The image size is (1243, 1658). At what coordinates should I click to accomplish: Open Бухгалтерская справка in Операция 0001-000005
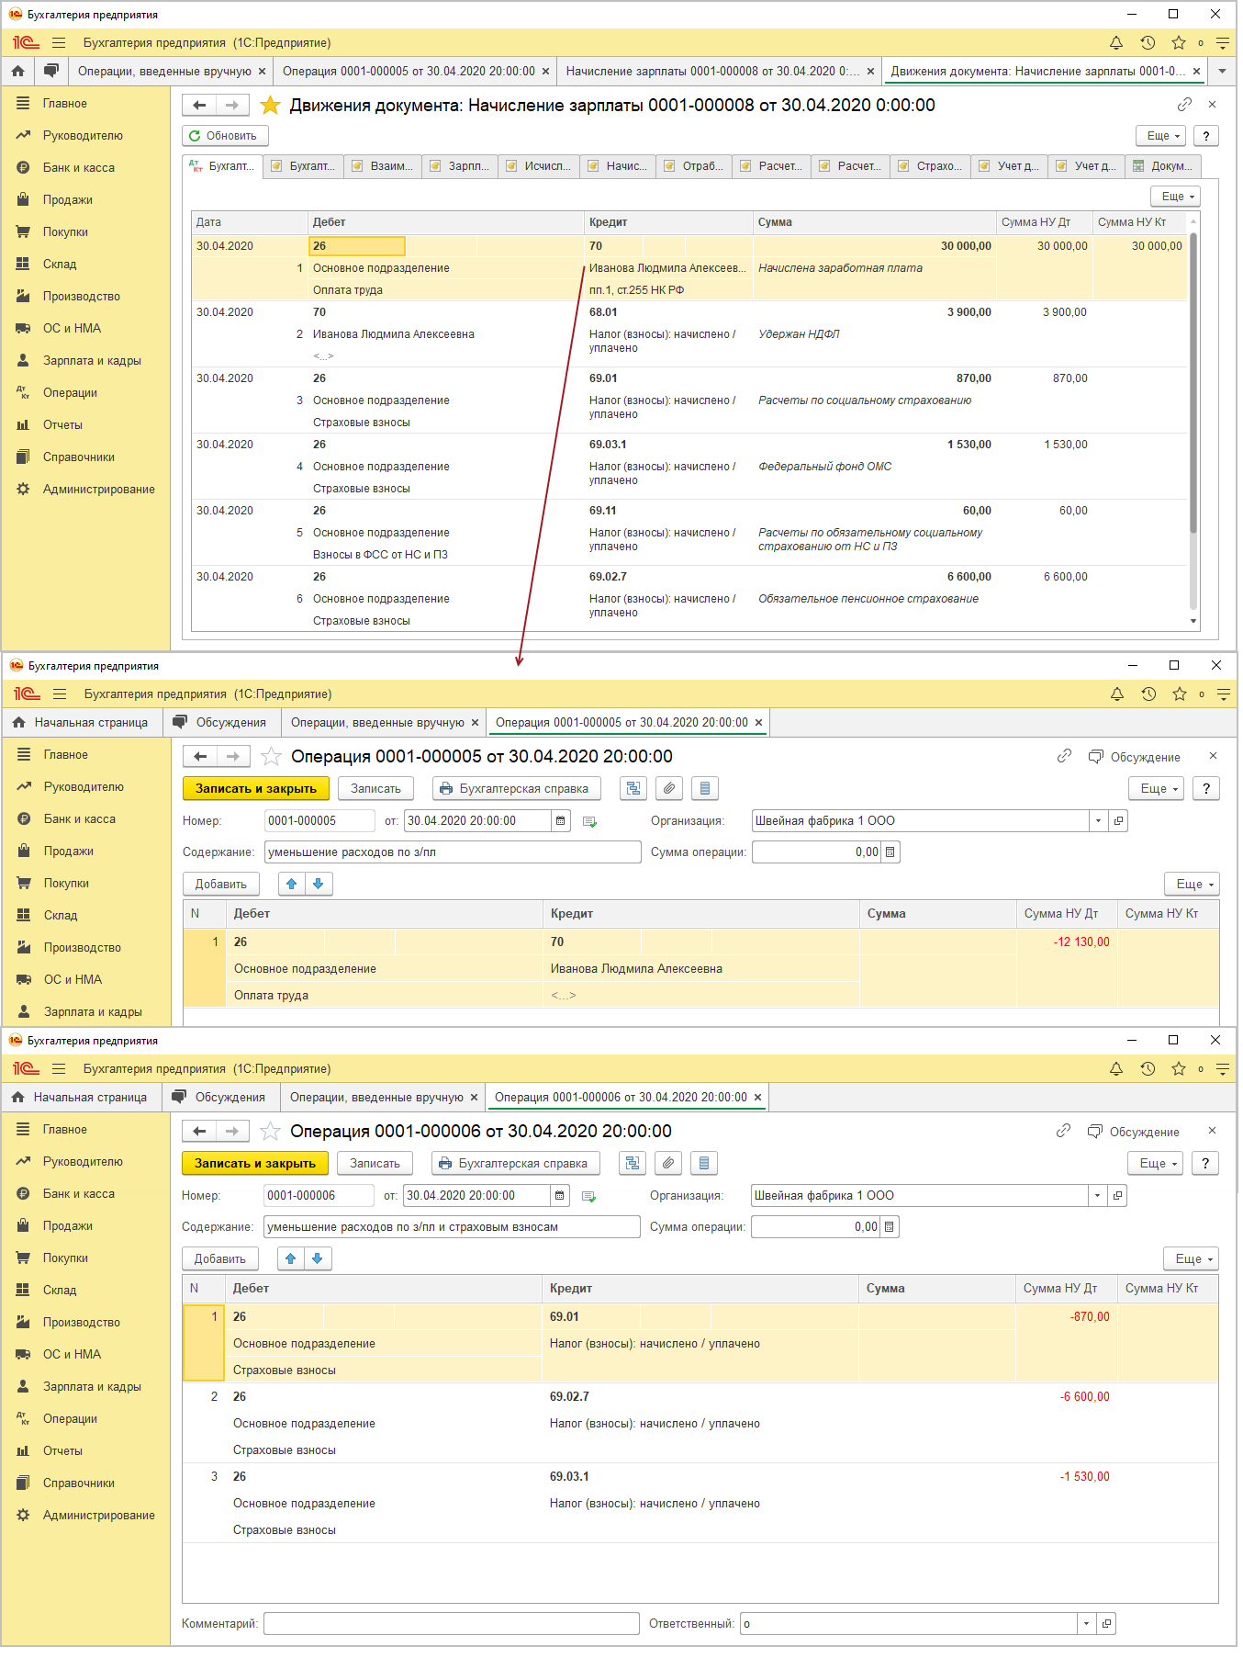pyautogui.click(x=517, y=789)
